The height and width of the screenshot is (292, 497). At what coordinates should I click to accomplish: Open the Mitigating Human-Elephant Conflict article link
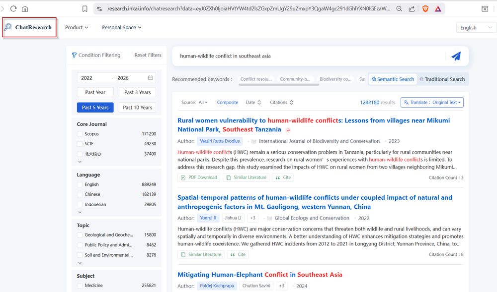point(259,275)
